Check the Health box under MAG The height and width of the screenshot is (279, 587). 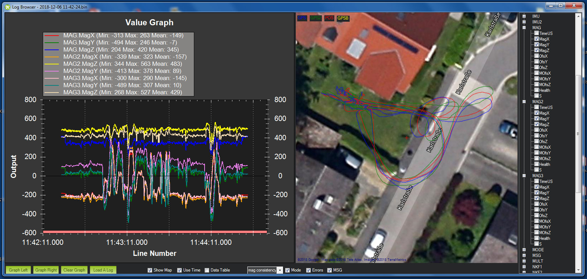point(537,90)
